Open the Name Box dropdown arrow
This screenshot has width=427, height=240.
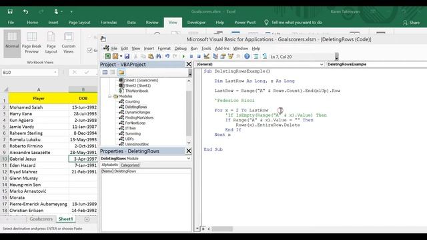point(55,73)
